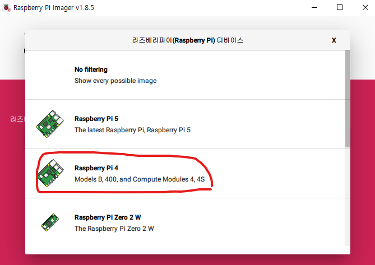Select the No filtering option

(x=186, y=75)
